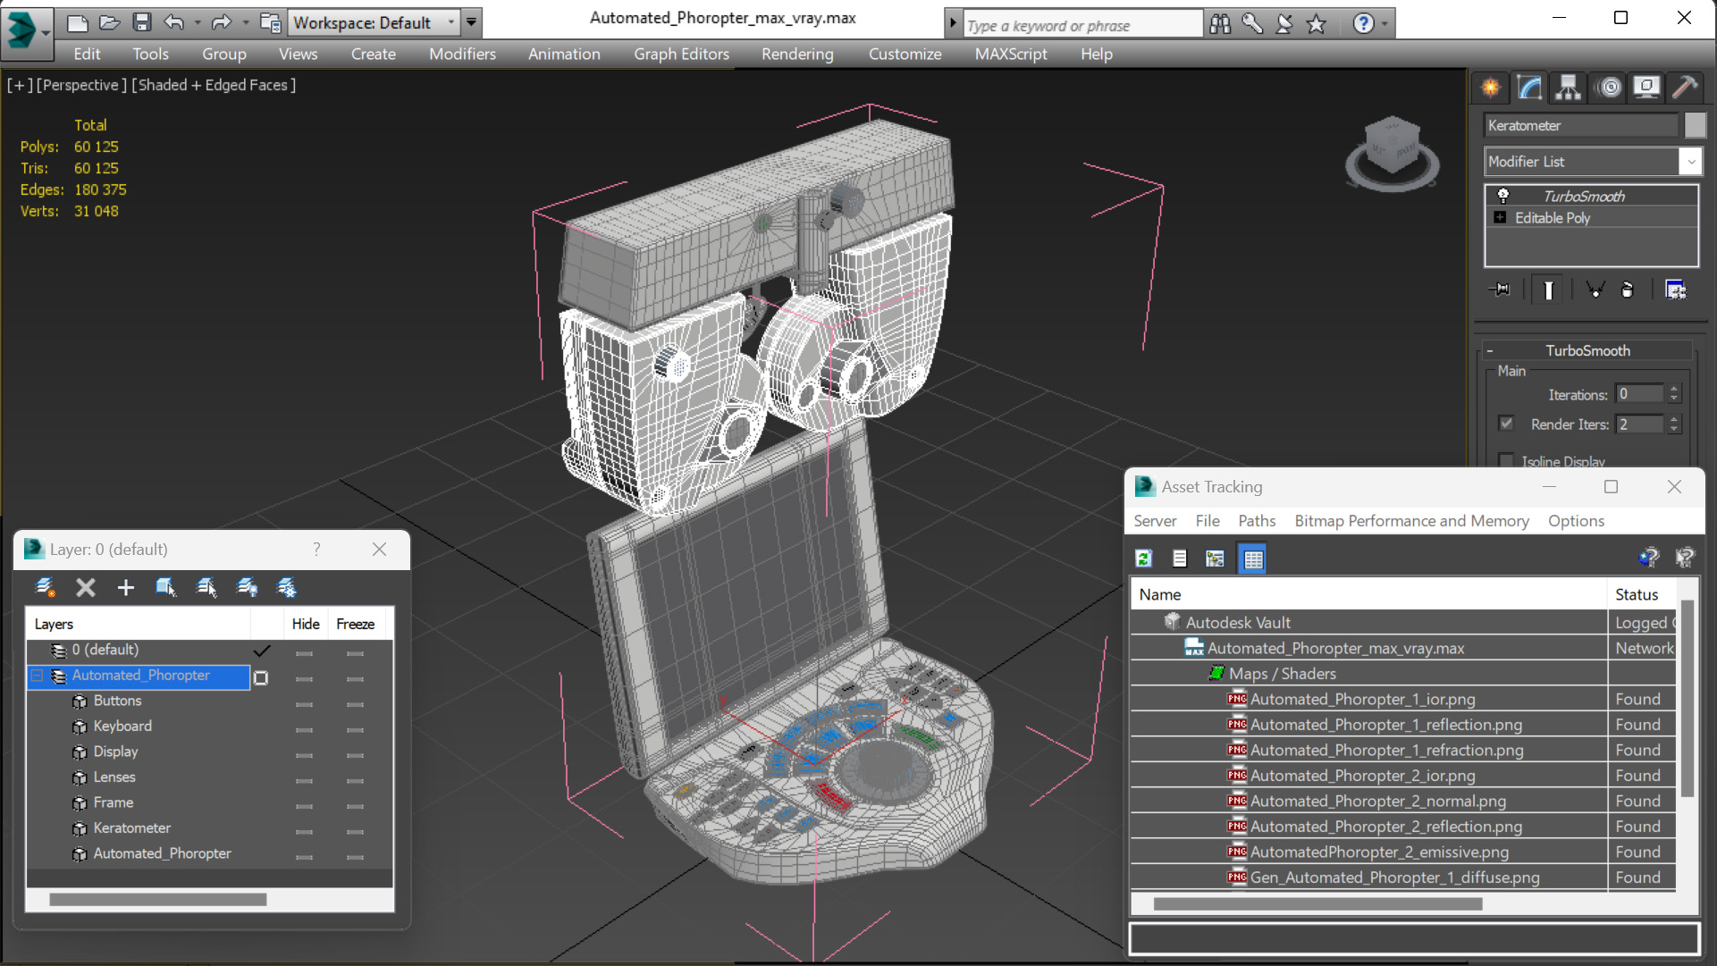Collapse the Automated_Phoropter layer tree
1717x966 pixels.
(x=37, y=676)
